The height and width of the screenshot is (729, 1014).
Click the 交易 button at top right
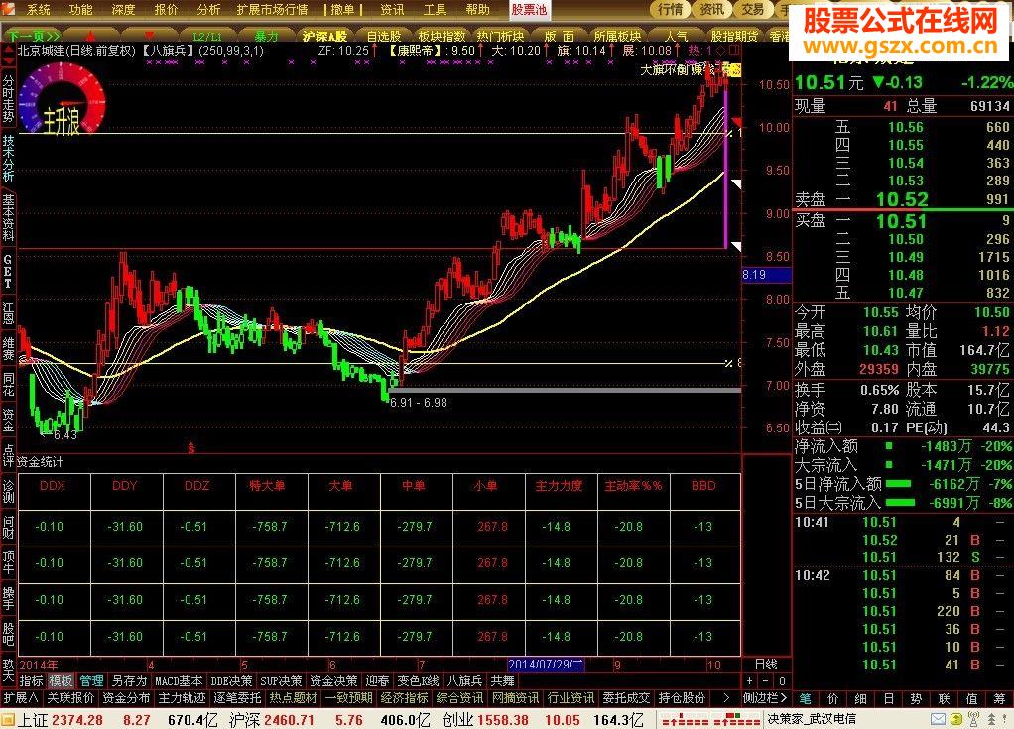(x=753, y=9)
